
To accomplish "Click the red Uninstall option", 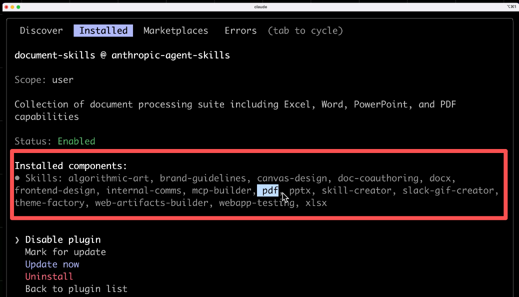I will [49, 276].
